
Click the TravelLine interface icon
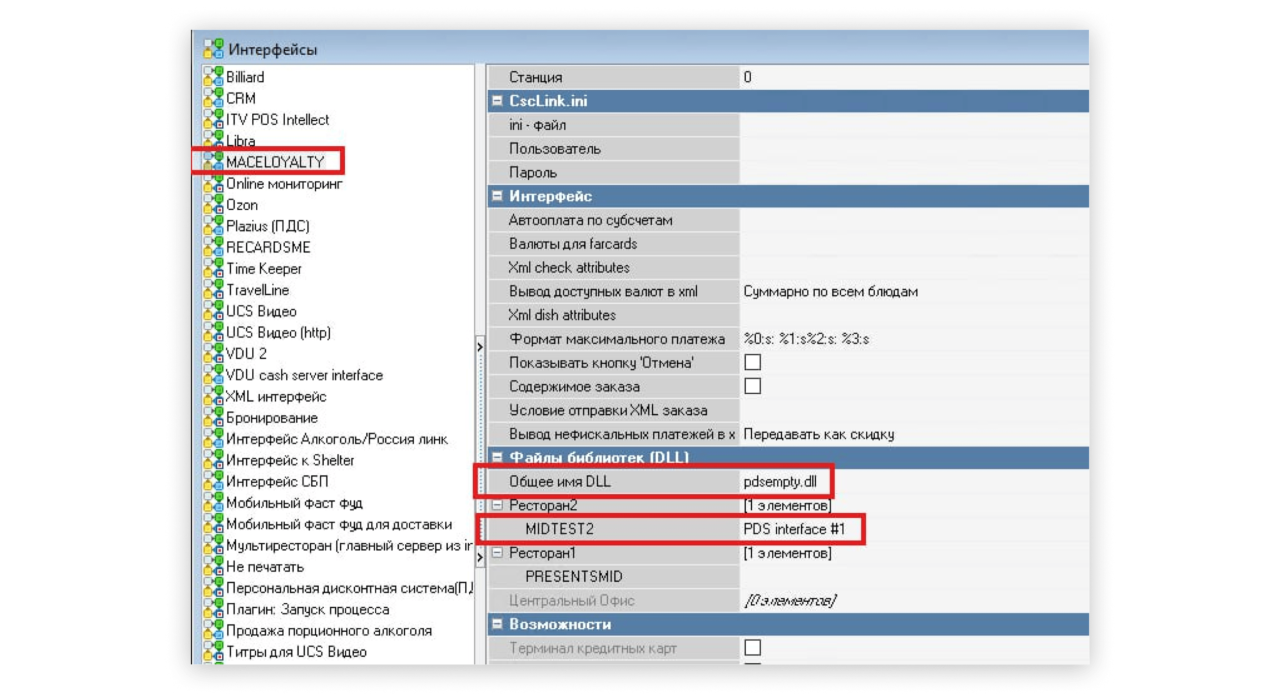(x=214, y=290)
